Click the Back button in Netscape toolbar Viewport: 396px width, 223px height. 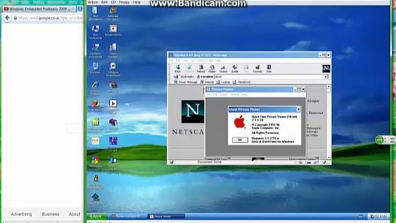[x=178, y=69]
